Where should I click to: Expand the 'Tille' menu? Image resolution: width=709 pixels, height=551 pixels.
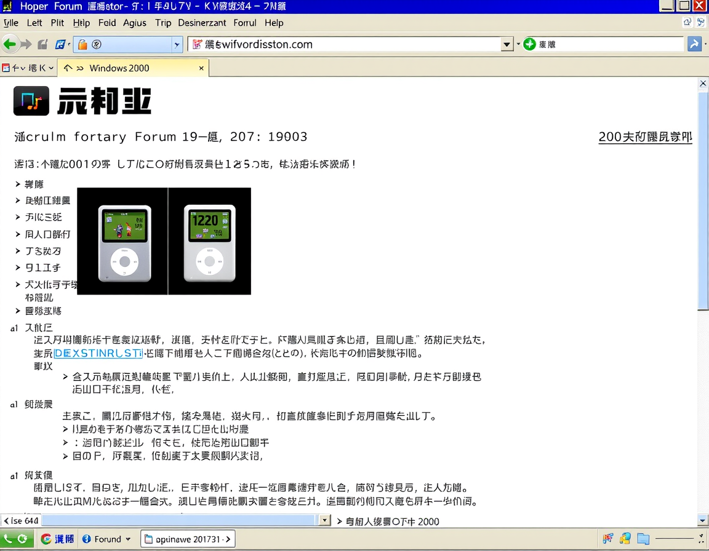coord(11,23)
